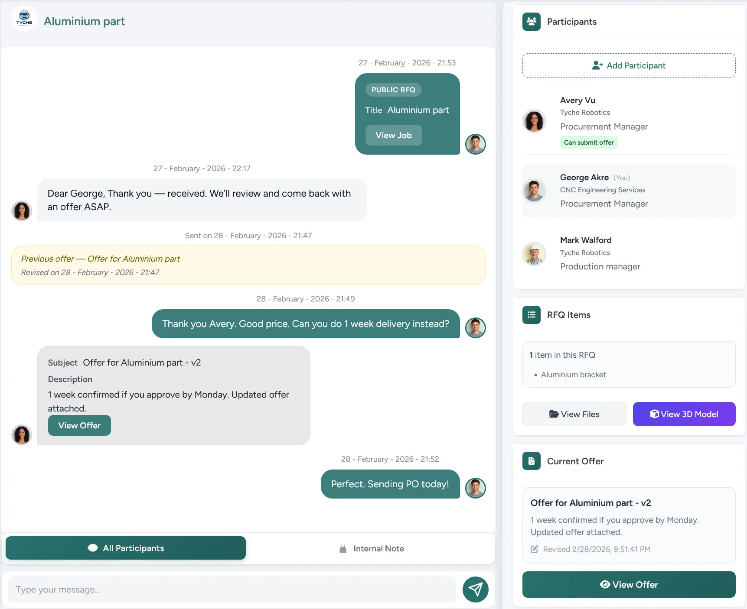Click the person-plus icon in Add Participant
The height and width of the screenshot is (609, 747).
598,65
